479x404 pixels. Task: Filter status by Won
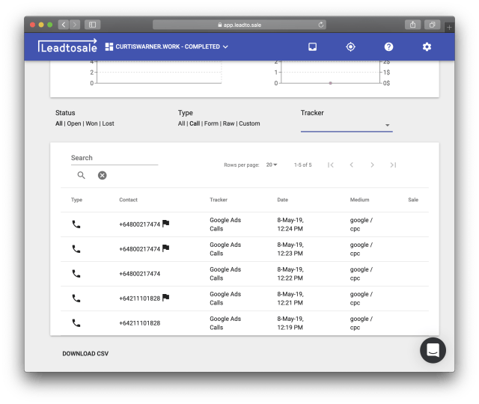pyautogui.click(x=91, y=123)
